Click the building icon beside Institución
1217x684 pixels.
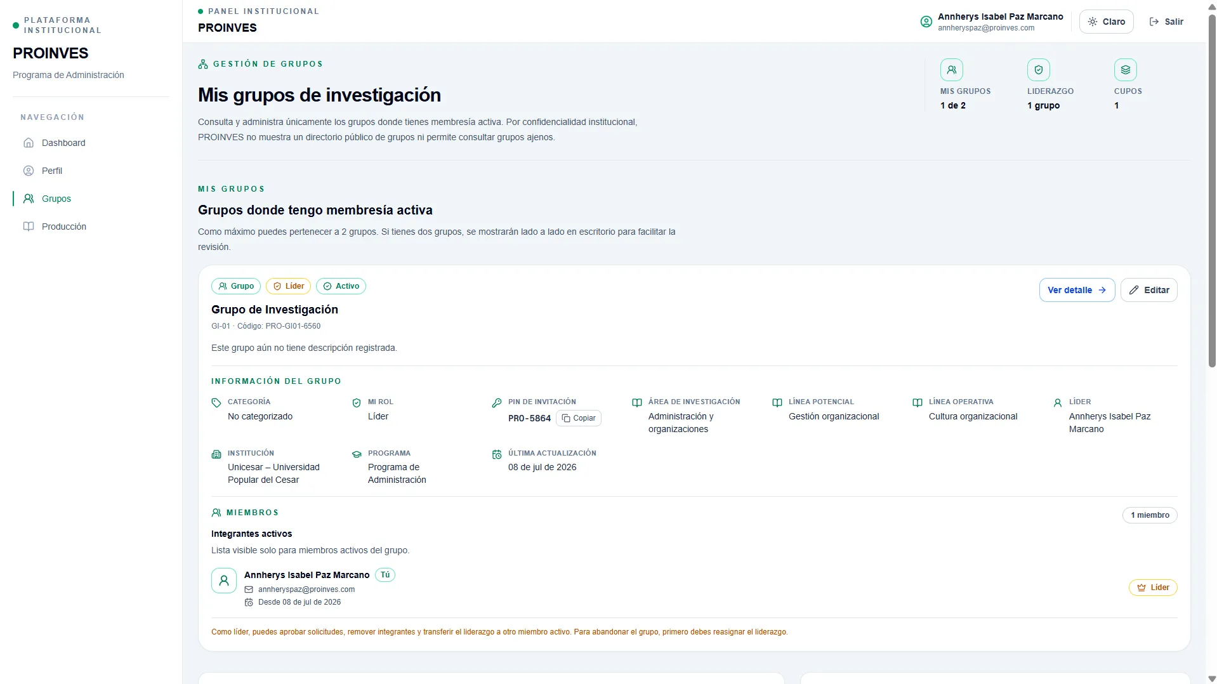[216, 454]
